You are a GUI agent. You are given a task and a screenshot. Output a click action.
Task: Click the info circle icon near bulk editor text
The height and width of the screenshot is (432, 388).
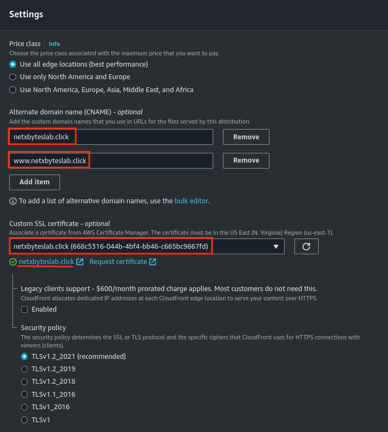(13, 201)
